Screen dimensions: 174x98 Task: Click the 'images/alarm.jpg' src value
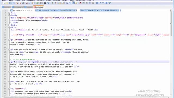[x=80, y=35]
